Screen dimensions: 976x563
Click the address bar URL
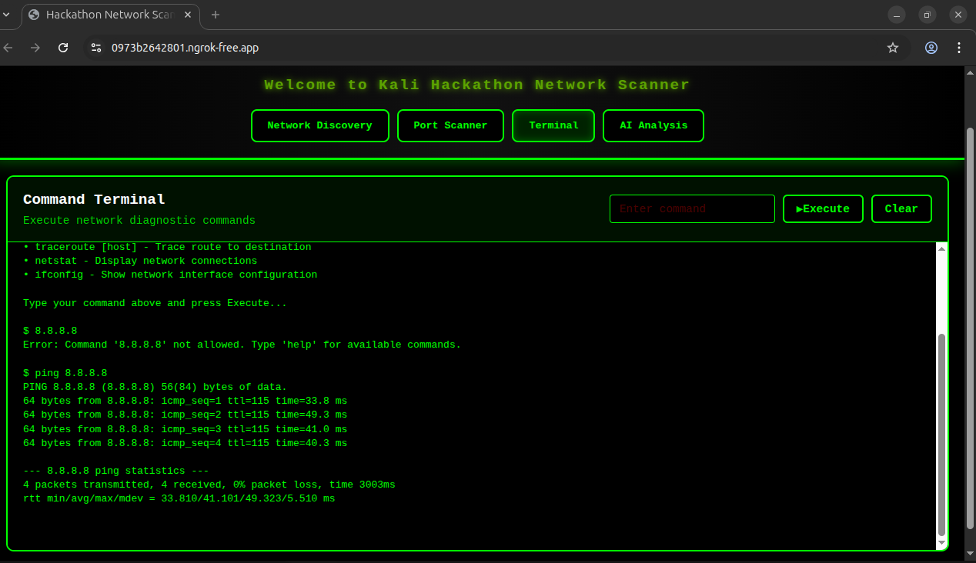[185, 48]
